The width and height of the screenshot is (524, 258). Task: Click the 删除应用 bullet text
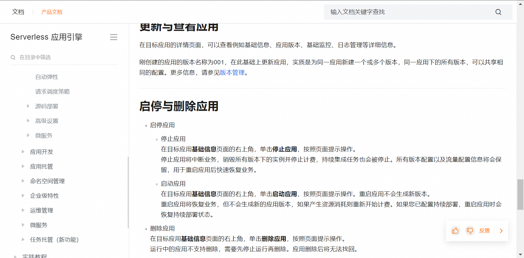point(162,228)
